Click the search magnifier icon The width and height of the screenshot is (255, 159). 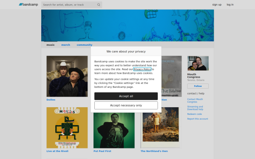click(x=99, y=5)
